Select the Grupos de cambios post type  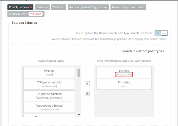(49, 96)
